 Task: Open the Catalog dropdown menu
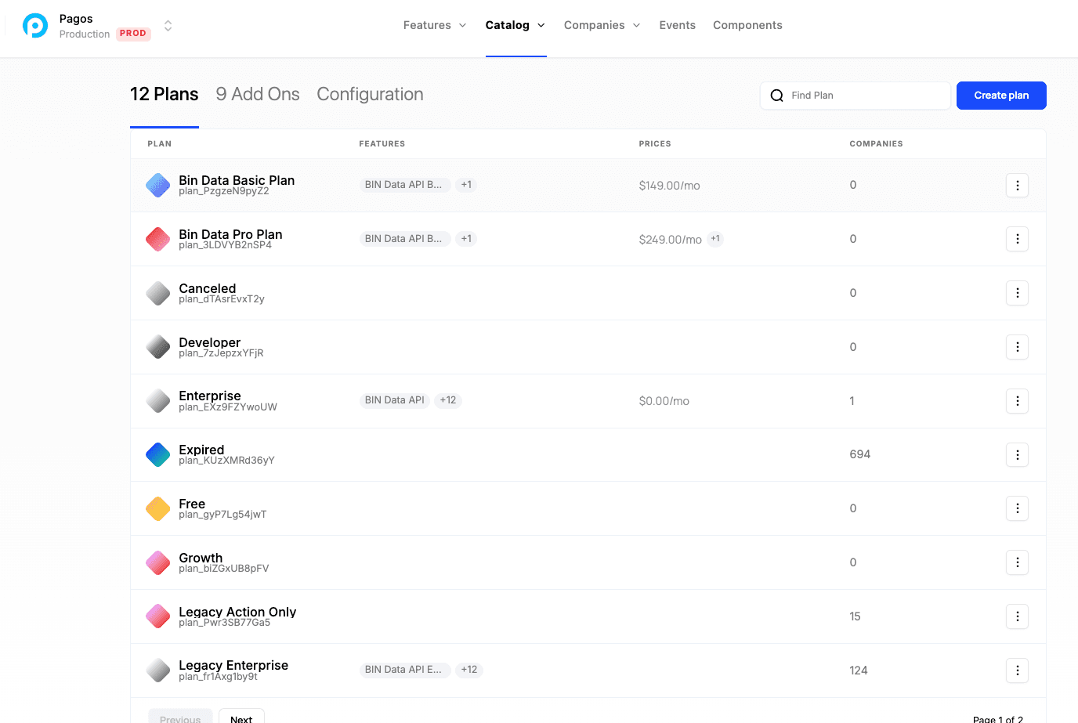(x=515, y=25)
